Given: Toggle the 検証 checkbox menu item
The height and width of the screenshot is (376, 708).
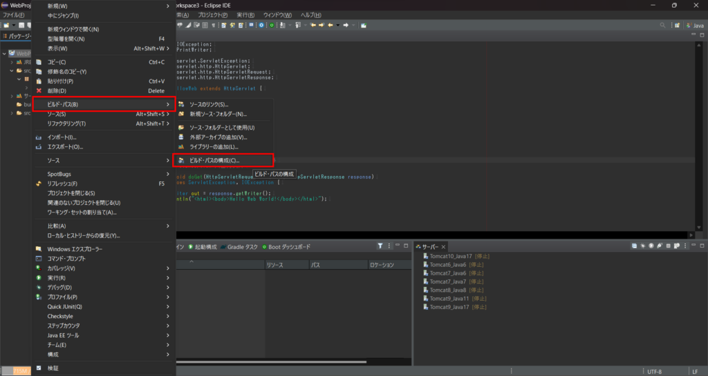Looking at the screenshot, I should click(39, 368).
